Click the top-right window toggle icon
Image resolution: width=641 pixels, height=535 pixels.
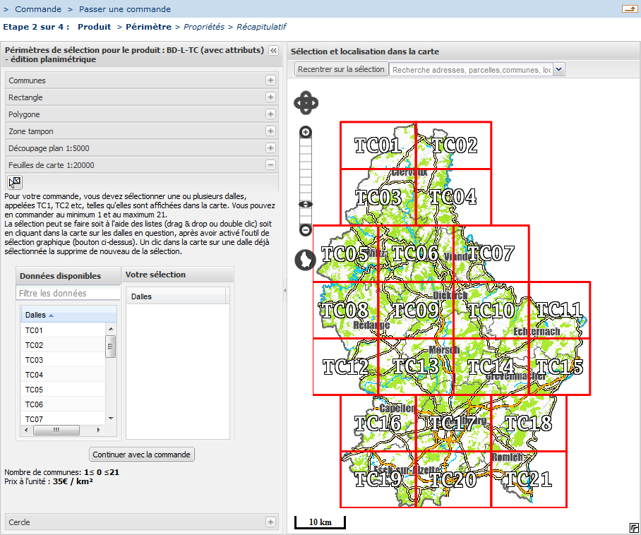pos(628,9)
